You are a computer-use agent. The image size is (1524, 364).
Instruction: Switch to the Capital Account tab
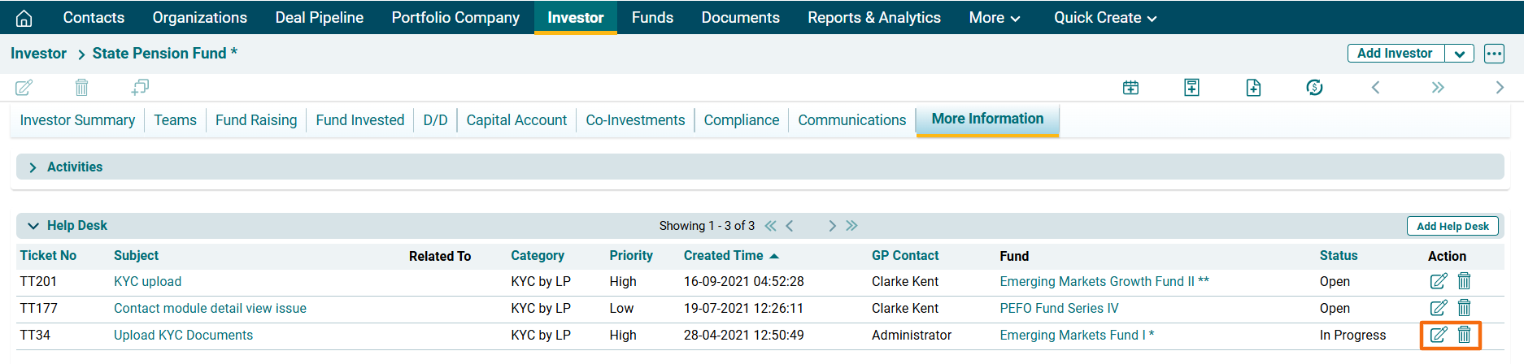pos(516,120)
